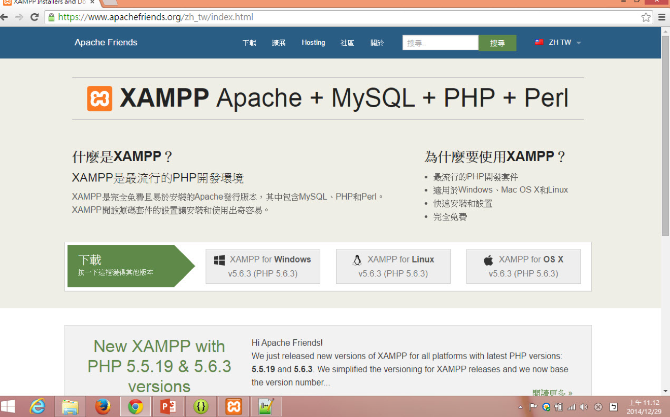Screen dimensions: 670x417
Task: Open 關於 navigation menu item
Action: click(377, 43)
